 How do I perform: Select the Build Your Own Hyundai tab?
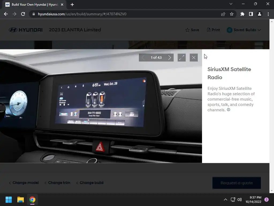(x=34, y=5)
